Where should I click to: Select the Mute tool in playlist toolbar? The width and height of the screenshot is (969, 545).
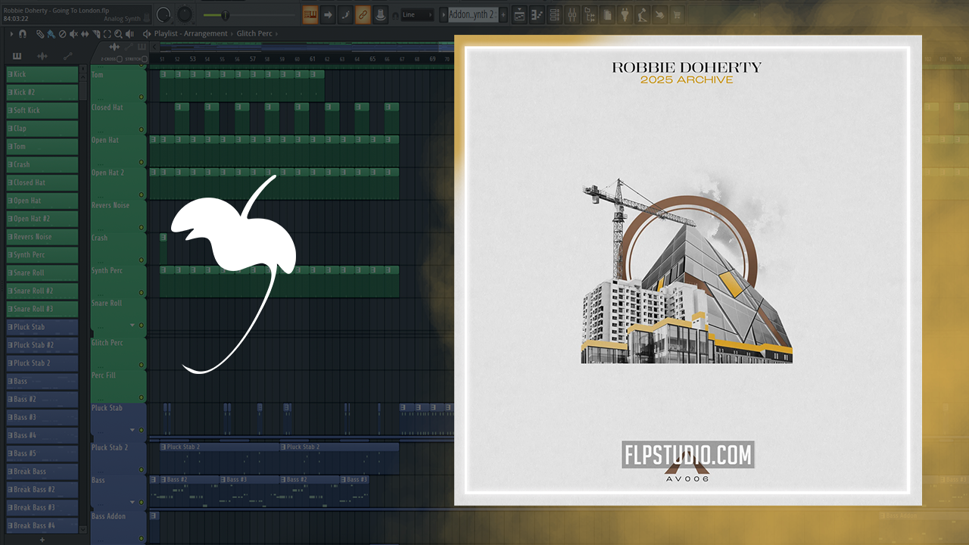[74, 34]
